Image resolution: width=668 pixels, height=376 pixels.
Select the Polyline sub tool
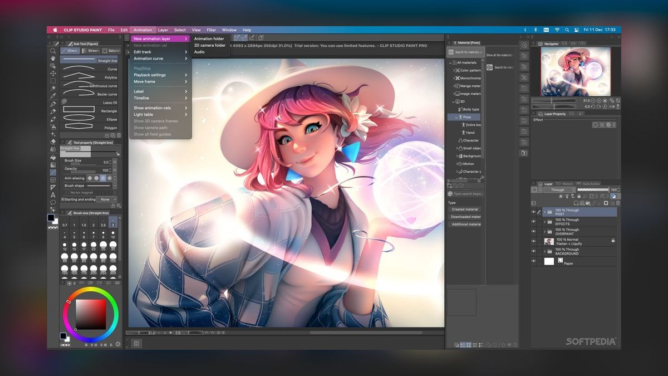[89, 77]
